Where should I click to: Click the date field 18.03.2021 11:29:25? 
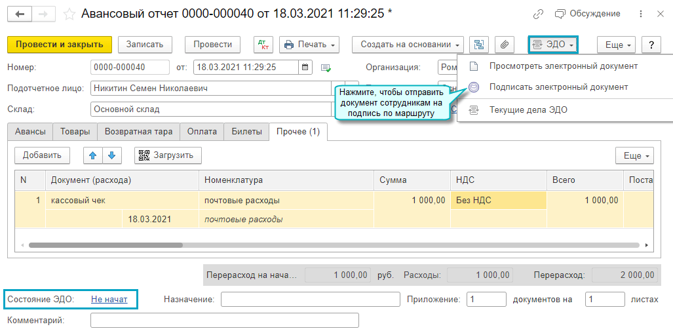[x=247, y=67]
